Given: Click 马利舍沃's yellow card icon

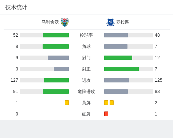Looking at the screenshot, I should [x=67, y=102].
